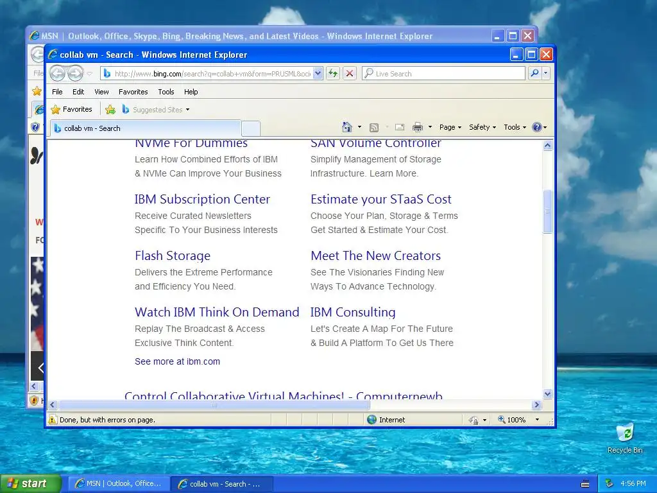
Task: Open the Tools menu in menu bar
Action: coord(166,92)
